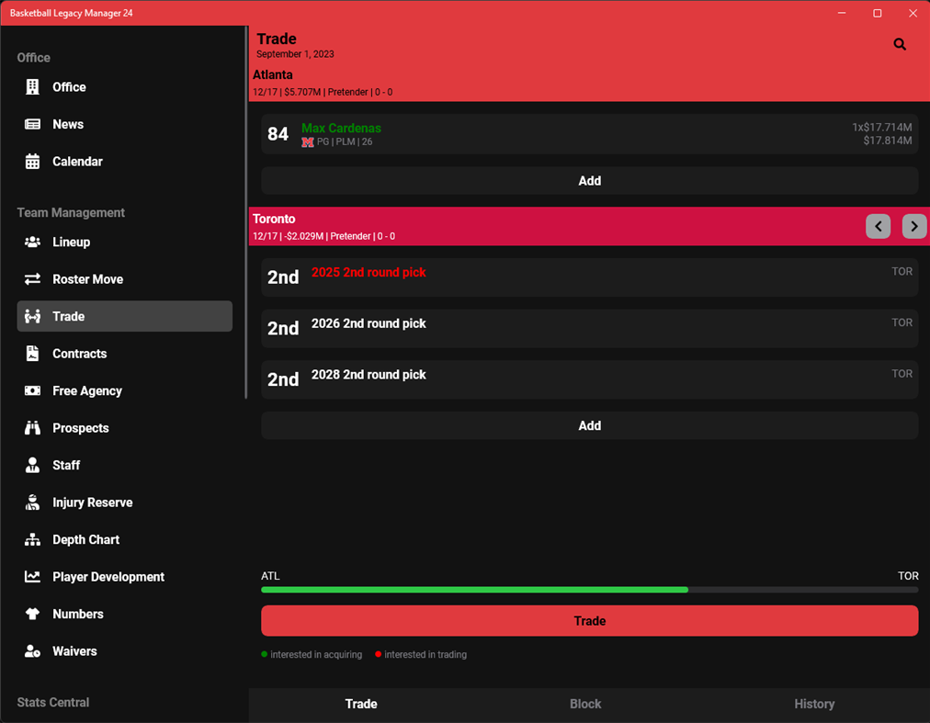Add asset to Toronto's trade side
This screenshot has width=930, height=723.
590,426
